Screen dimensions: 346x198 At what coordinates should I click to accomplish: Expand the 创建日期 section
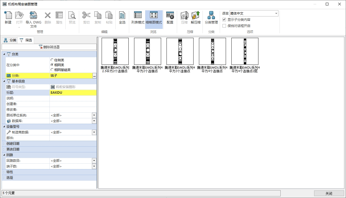coord(4,144)
